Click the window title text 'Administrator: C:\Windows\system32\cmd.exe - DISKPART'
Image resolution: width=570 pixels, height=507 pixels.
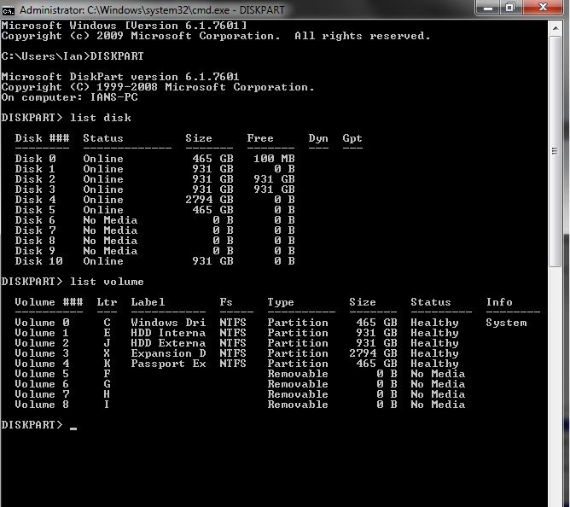pos(153,10)
